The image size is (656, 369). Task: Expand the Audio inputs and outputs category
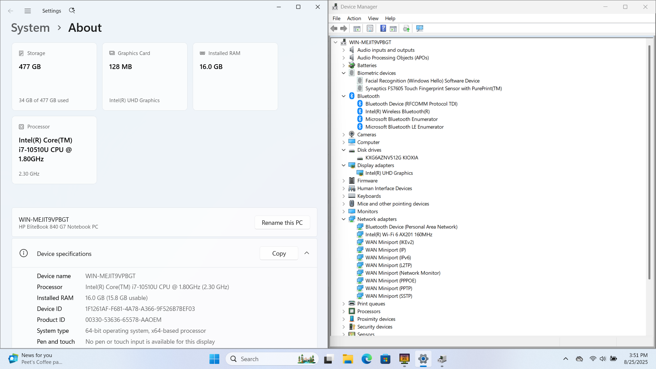(344, 50)
